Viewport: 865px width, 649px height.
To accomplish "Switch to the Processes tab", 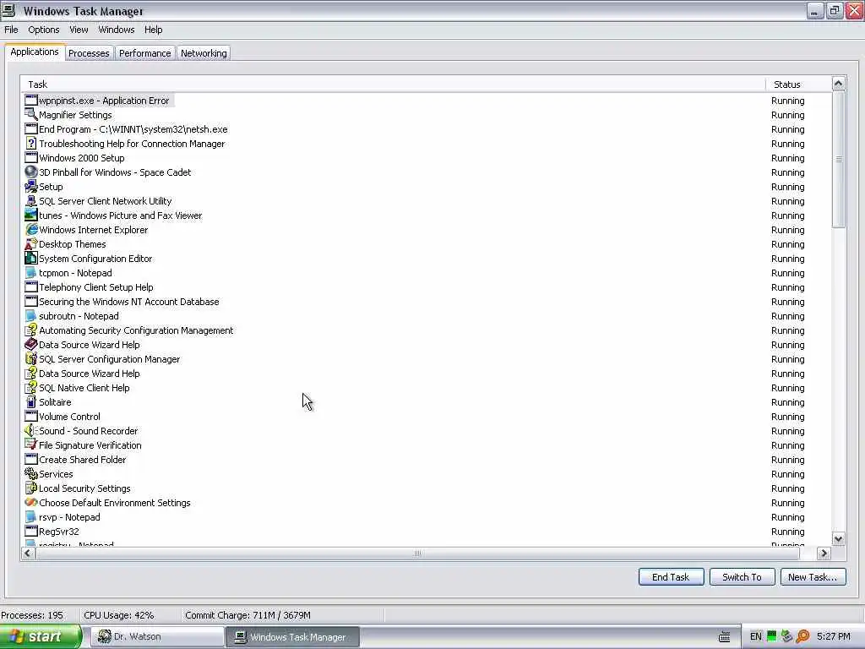I will 89,53.
